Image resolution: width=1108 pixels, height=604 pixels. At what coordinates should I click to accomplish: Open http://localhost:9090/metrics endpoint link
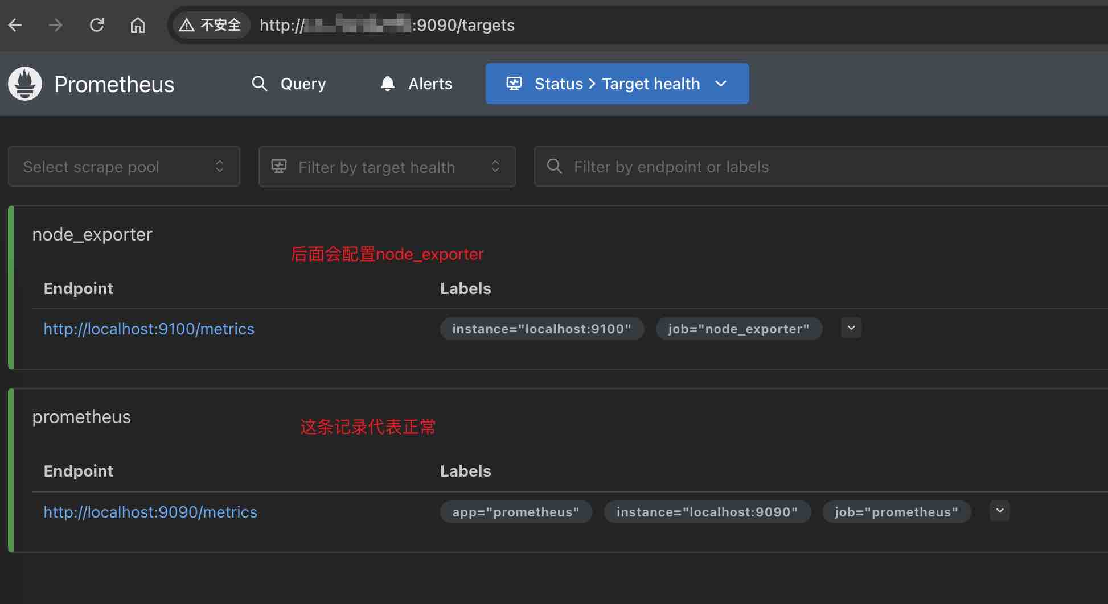click(150, 512)
